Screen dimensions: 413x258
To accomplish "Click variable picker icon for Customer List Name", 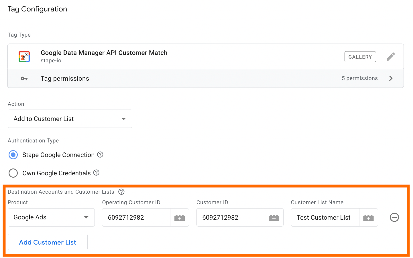I will tap(369, 217).
